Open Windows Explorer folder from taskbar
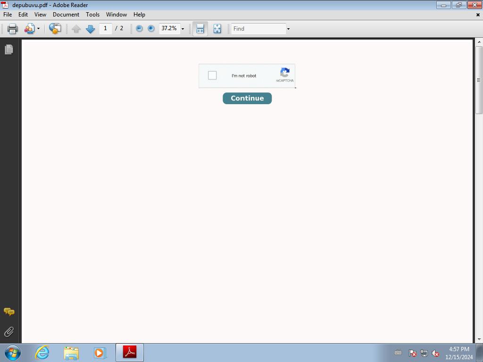Screen dimensions: 483x362 pyautogui.click(x=71, y=353)
